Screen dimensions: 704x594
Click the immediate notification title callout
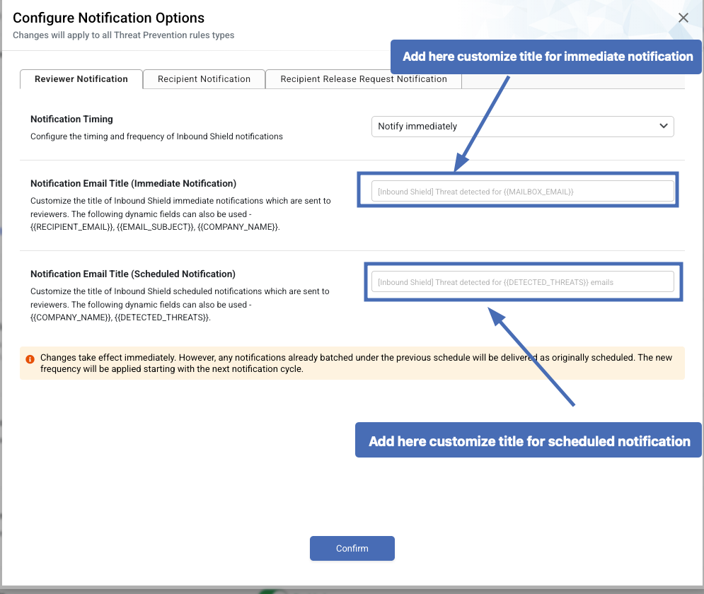pyautogui.click(x=546, y=57)
